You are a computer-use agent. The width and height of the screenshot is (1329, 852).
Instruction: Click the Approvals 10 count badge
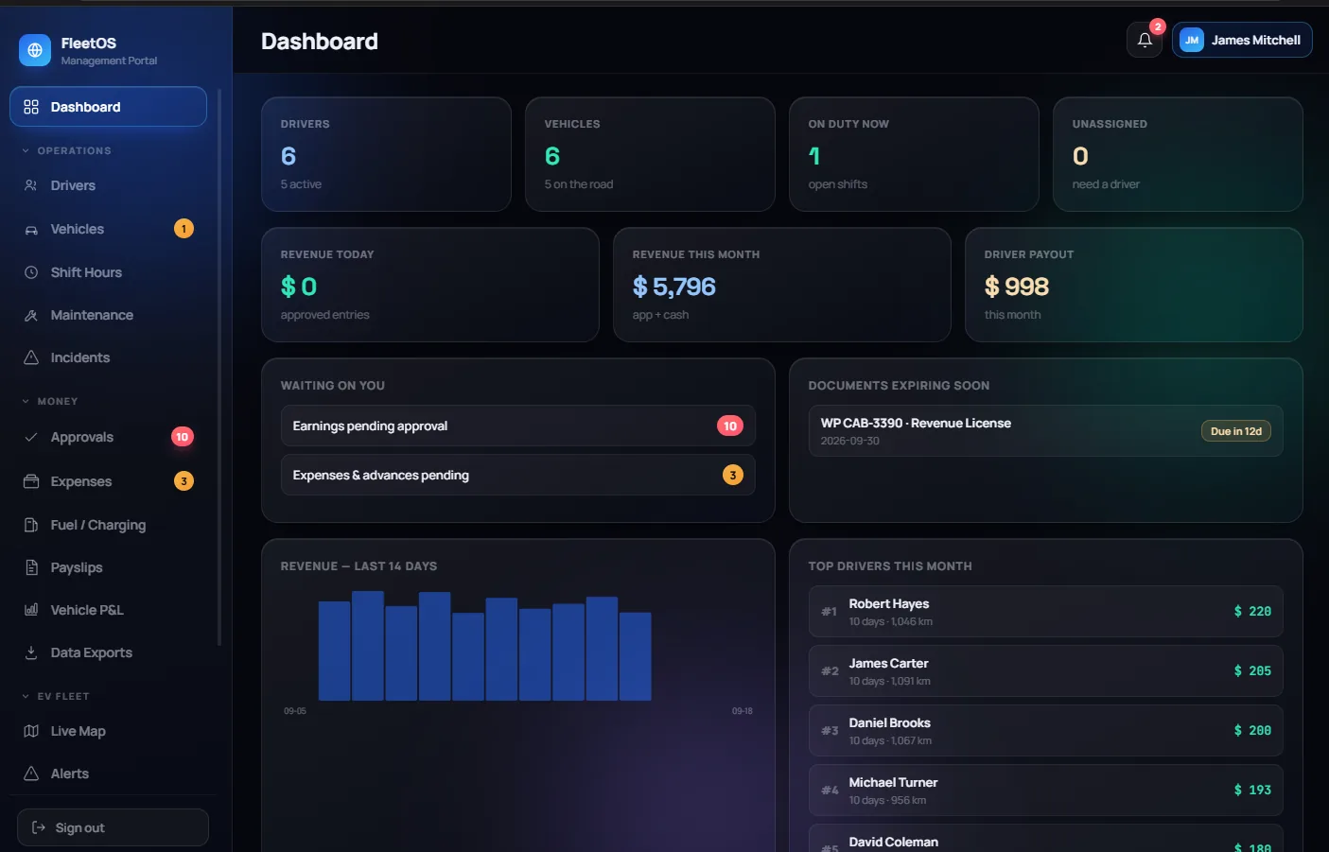182,437
